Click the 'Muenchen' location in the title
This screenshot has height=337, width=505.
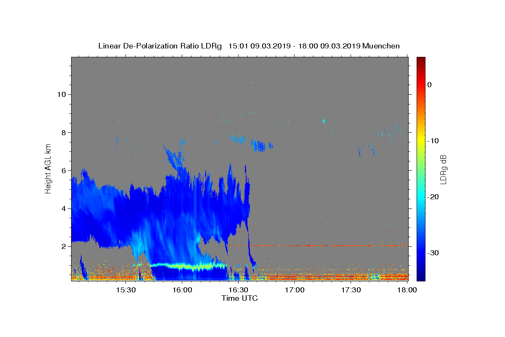tap(381, 46)
